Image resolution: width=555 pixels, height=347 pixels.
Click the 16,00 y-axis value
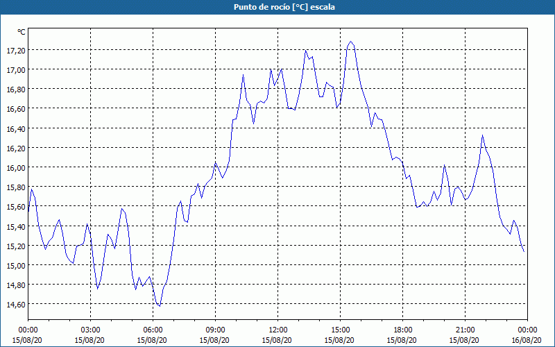[16, 168]
